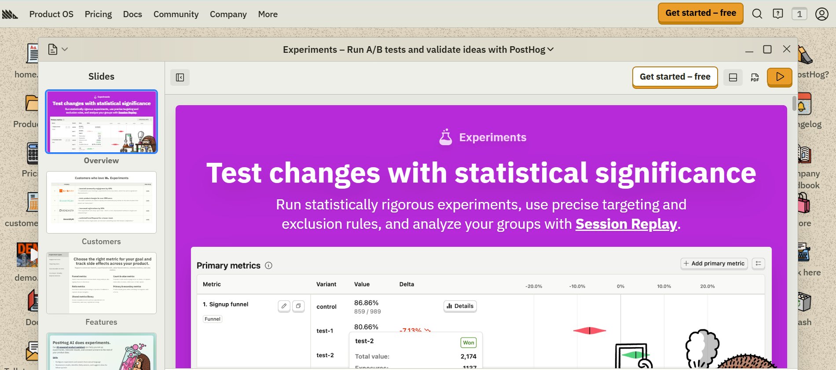The height and width of the screenshot is (370, 836).
Task: Click the Funnel tag under Signup funnel
Action: point(213,319)
